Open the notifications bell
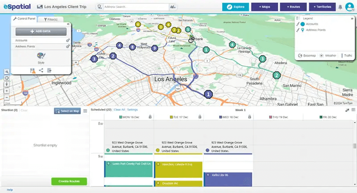 pos(340,7)
